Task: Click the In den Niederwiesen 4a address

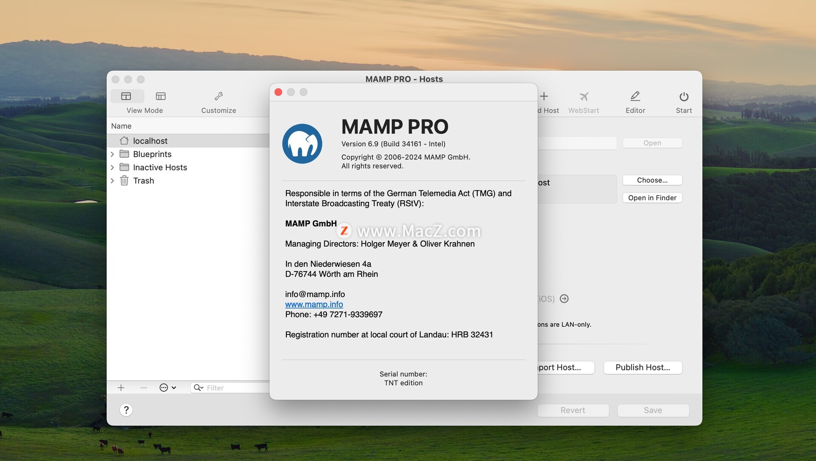Action: click(328, 264)
